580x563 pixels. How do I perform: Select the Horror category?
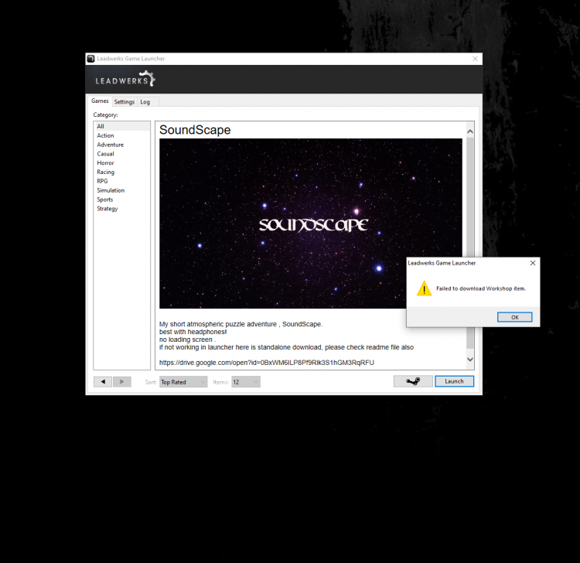(x=121, y=162)
